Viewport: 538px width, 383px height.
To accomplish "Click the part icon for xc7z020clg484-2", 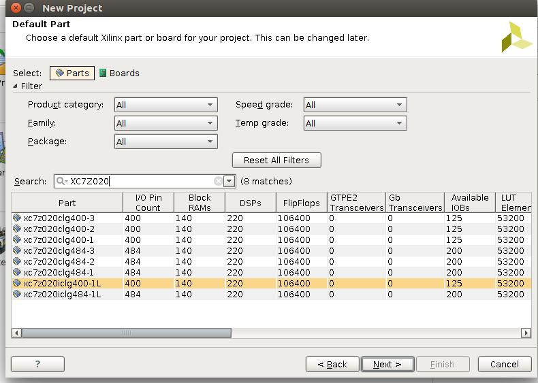I will 17,262.
